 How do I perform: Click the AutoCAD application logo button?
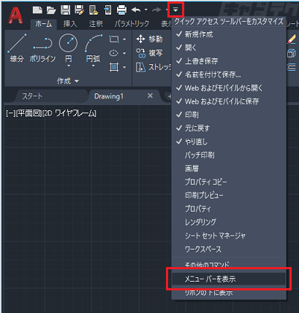pos(15,15)
